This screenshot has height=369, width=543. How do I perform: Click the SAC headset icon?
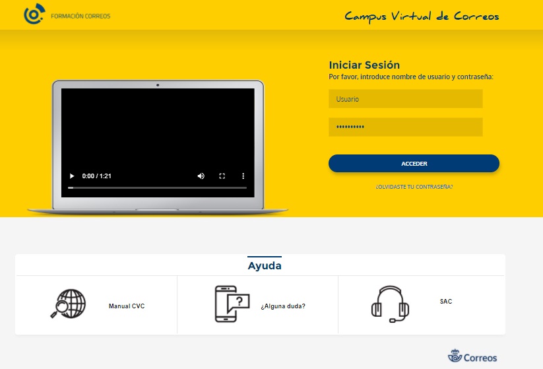(390, 304)
